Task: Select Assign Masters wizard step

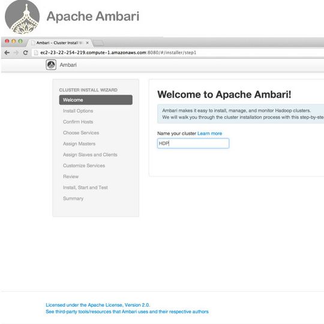Action: [79, 144]
